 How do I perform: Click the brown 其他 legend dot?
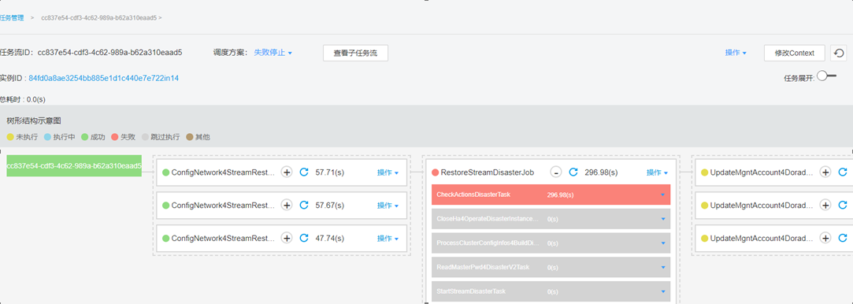point(189,137)
